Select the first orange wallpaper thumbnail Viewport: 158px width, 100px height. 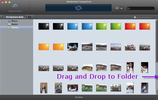click(44, 47)
